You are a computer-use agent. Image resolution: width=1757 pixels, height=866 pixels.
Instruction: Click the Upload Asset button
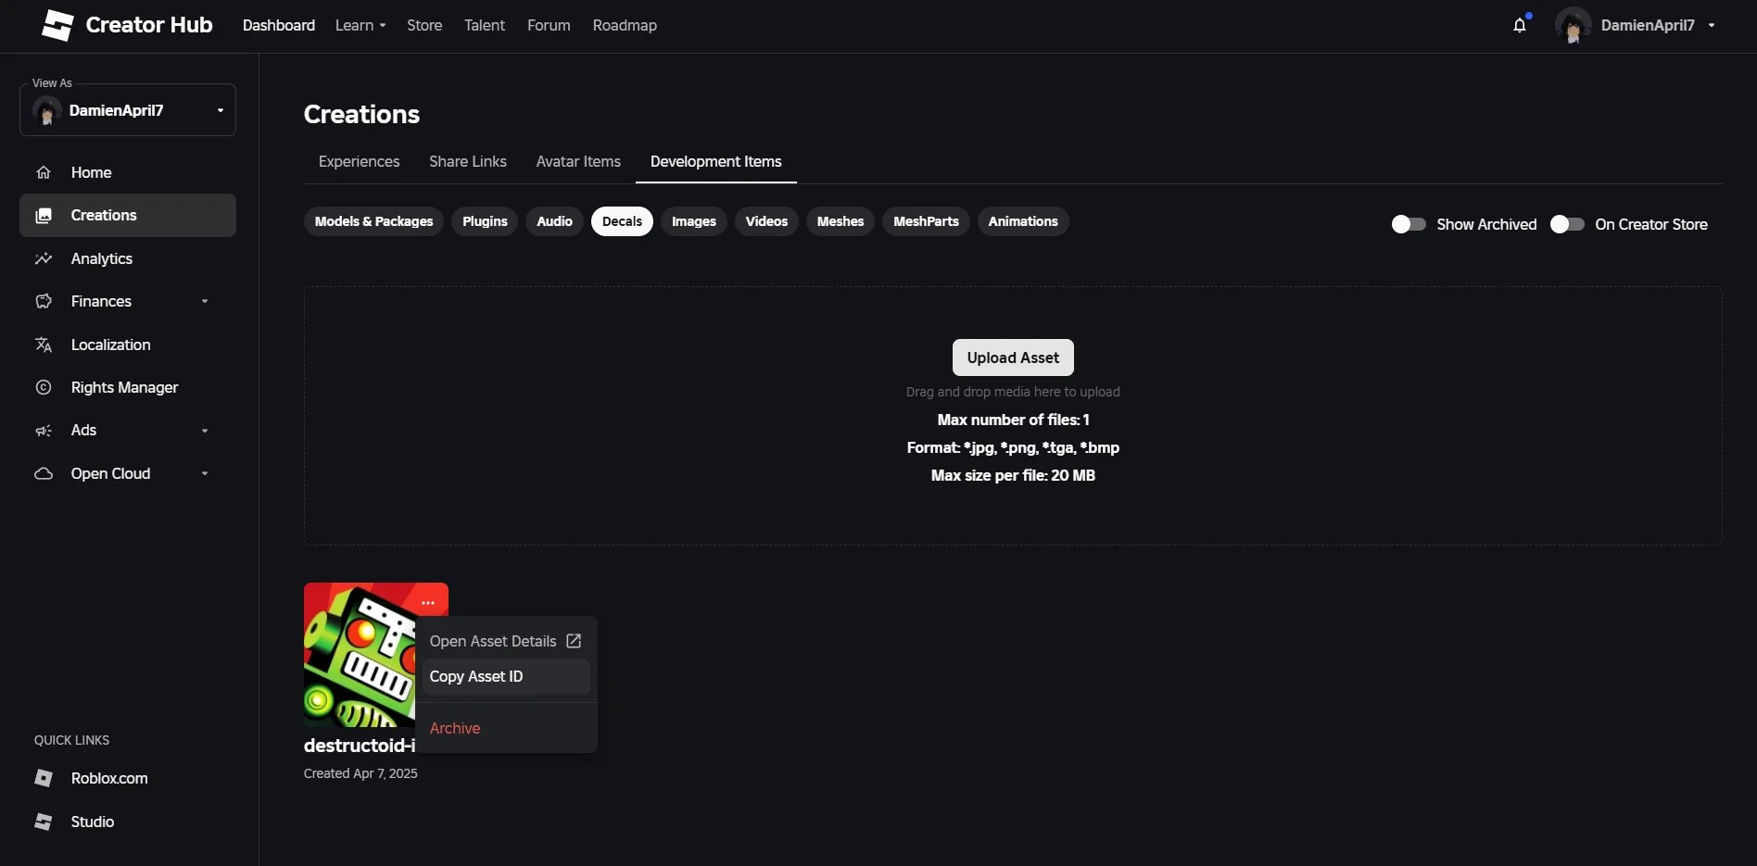point(1012,358)
